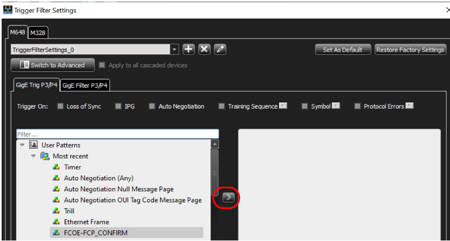Switch to the M328 device tab
This screenshot has width=450, height=241.
point(38,33)
